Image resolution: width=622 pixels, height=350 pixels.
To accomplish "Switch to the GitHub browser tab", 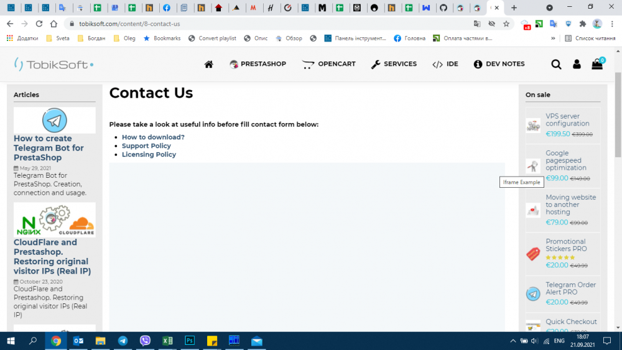I will pos(443,7).
